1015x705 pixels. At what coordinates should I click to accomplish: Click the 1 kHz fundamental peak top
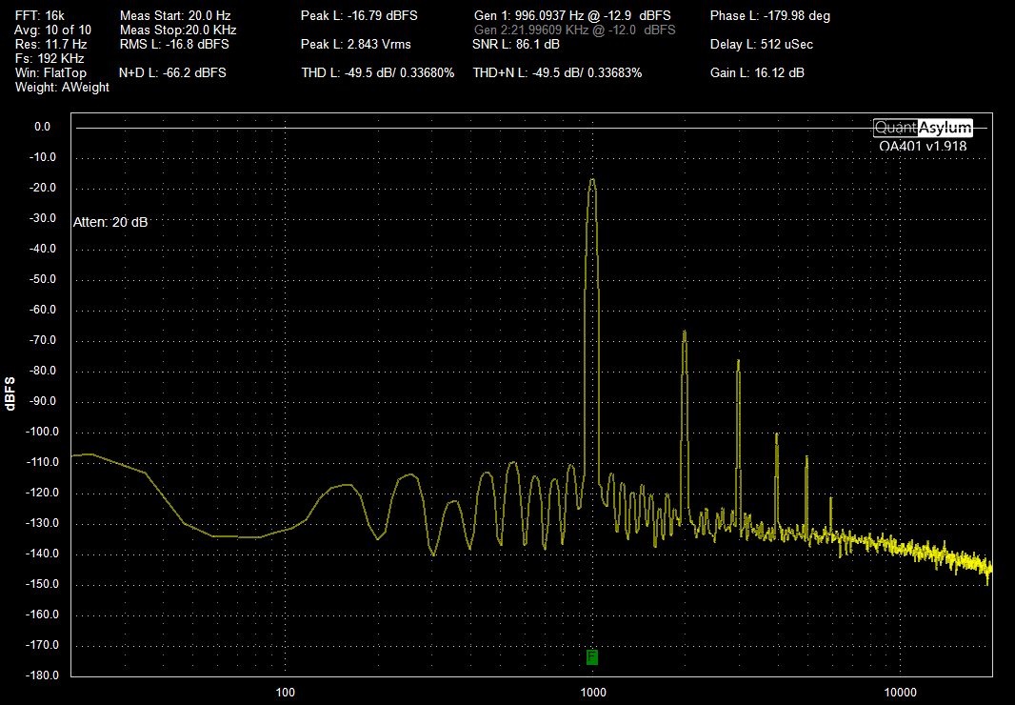tap(591, 180)
